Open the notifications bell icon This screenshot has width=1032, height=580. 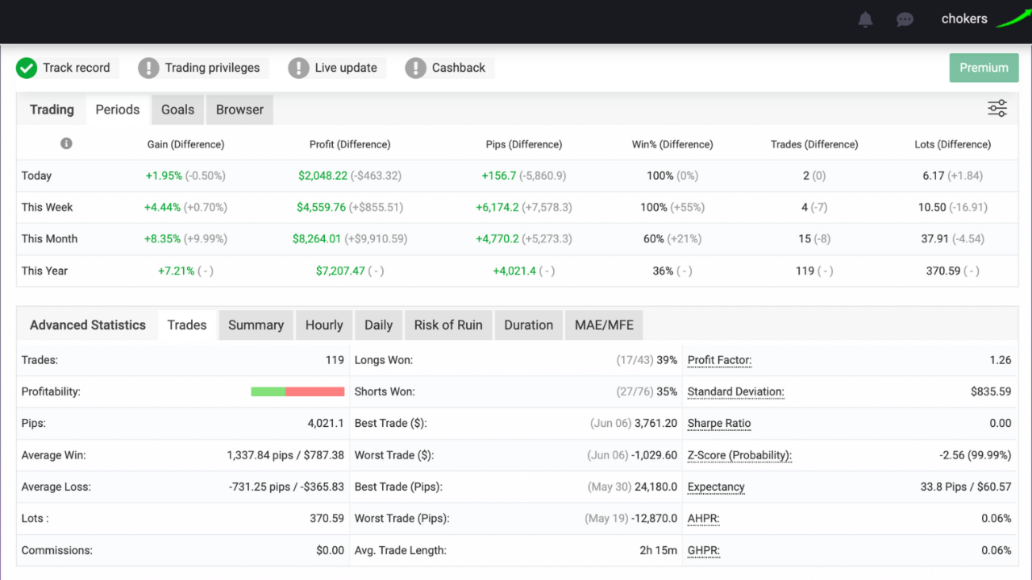click(x=865, y=19)
